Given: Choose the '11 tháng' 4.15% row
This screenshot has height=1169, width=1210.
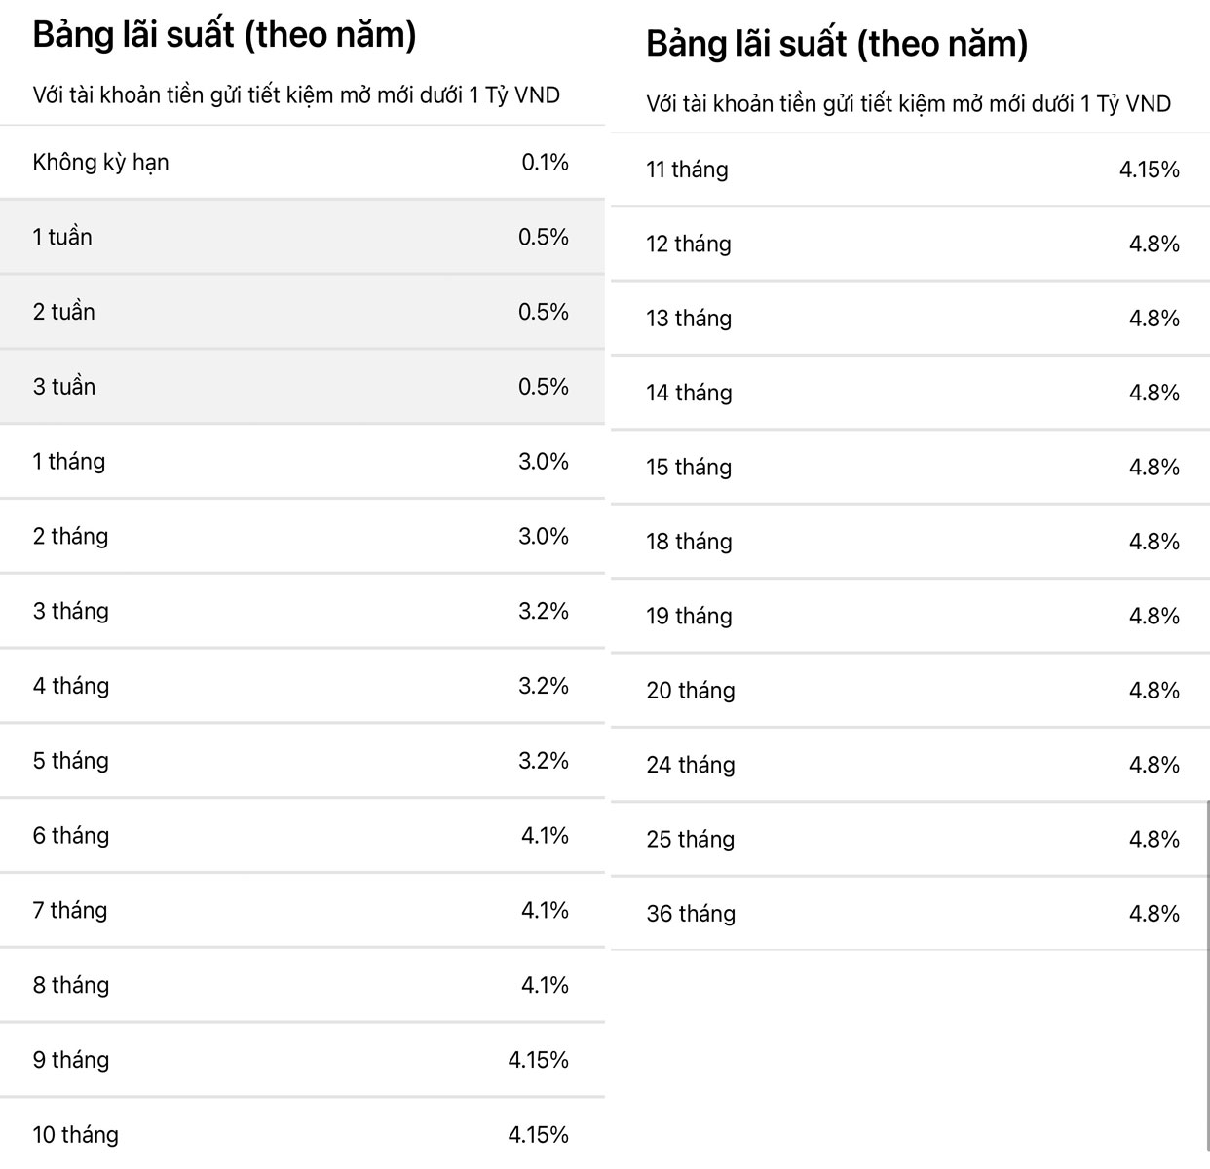Looking at the screenshot, I should tap(911, 170).
